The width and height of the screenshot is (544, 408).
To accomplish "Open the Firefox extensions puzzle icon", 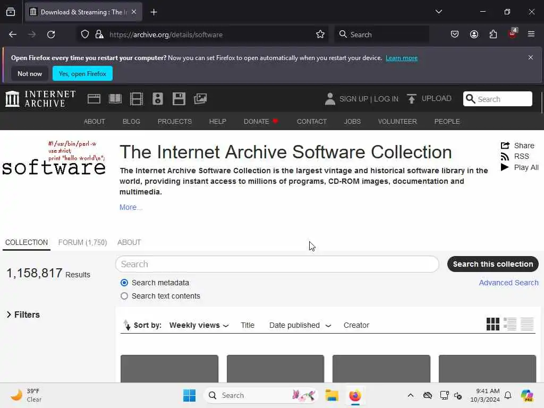I will (x=493, y=35).
